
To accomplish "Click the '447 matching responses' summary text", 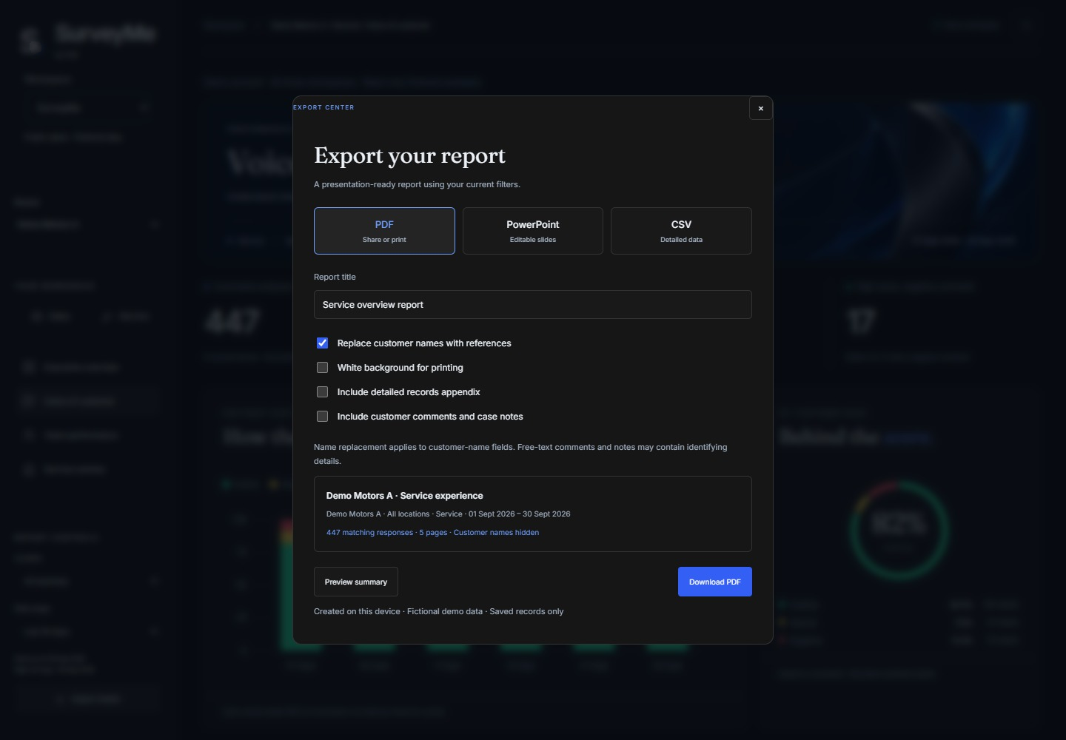I will click(369, 533).
